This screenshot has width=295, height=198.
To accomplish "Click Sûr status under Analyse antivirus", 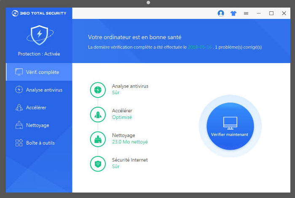I will pos(116,92).
